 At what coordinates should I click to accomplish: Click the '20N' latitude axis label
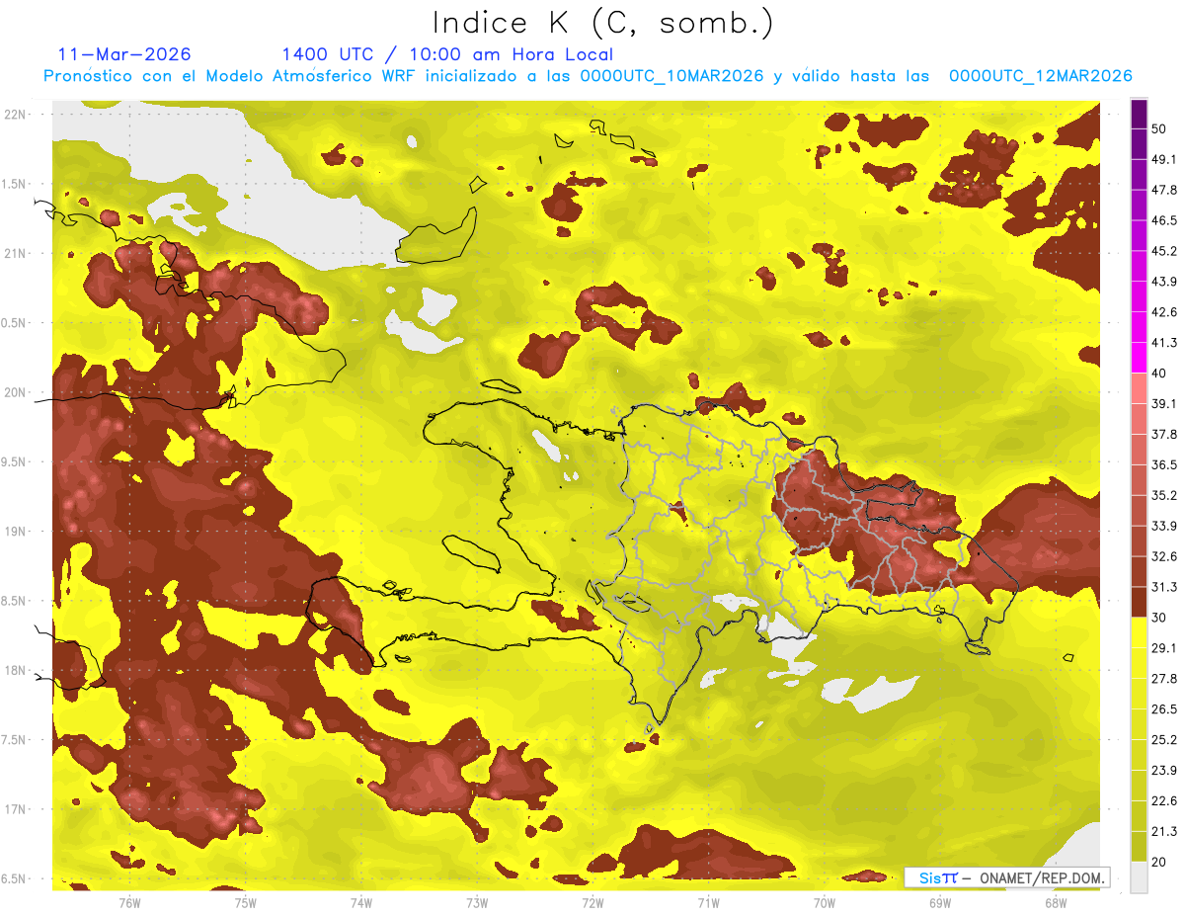16,392
